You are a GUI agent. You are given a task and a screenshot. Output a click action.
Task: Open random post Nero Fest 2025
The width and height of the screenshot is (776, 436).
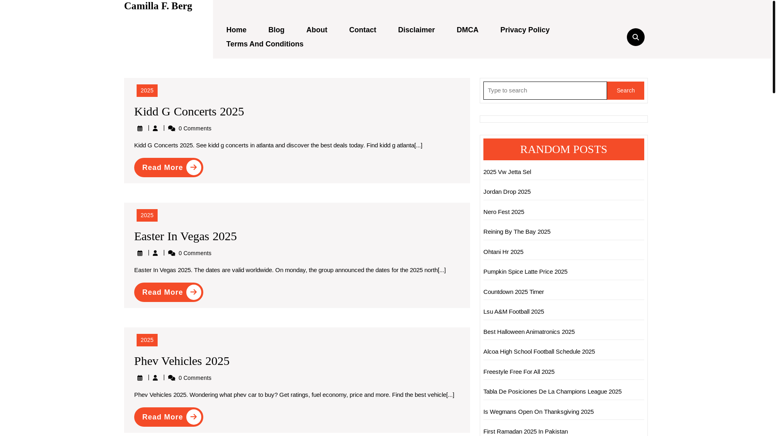(x=504, y=212)
